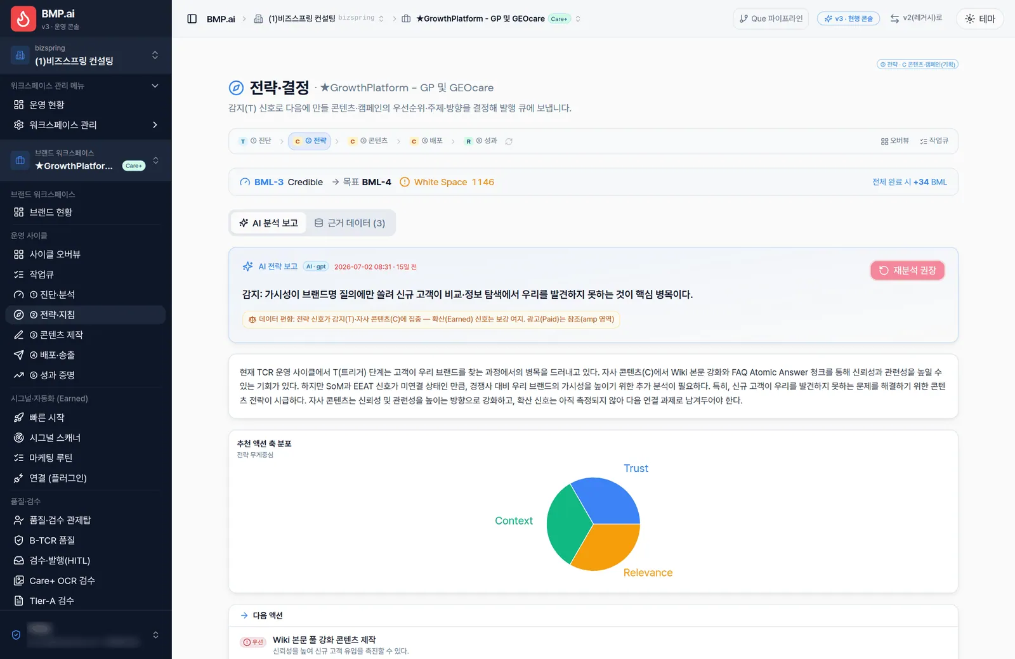This screenshot has width=1015, height=659.
Task: Open the bizspring workspace selector dropdown
Action: [x=86, y=55]
